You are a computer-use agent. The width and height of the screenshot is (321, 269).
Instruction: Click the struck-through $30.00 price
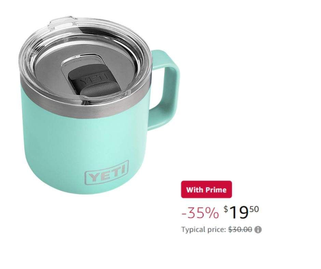click(x=240, y=230)
